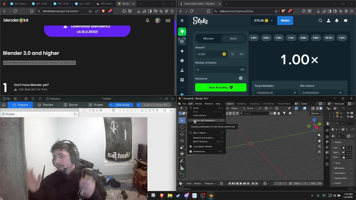Switch to the slicer Preview tab
Screen dimensions: 356x200
click(x=45, y=105)
